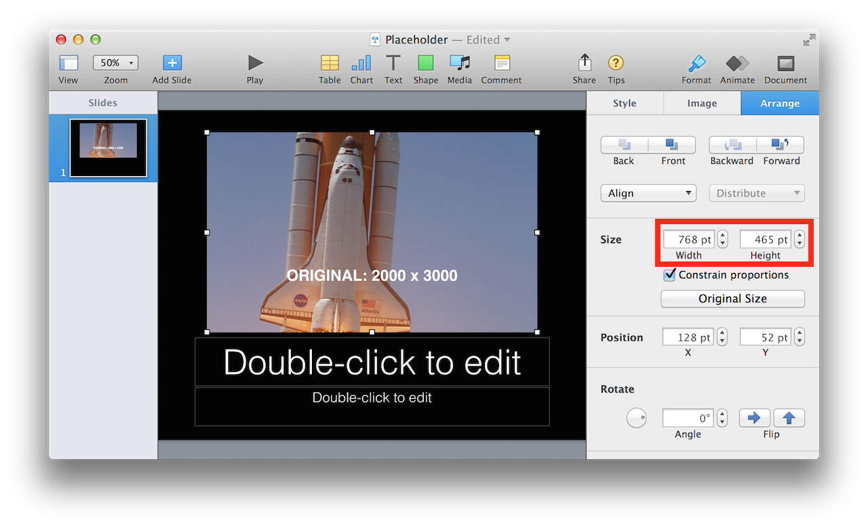Adjust the Y position stepper
Viewport: 868px width, 527px height.
coord(800,337)
